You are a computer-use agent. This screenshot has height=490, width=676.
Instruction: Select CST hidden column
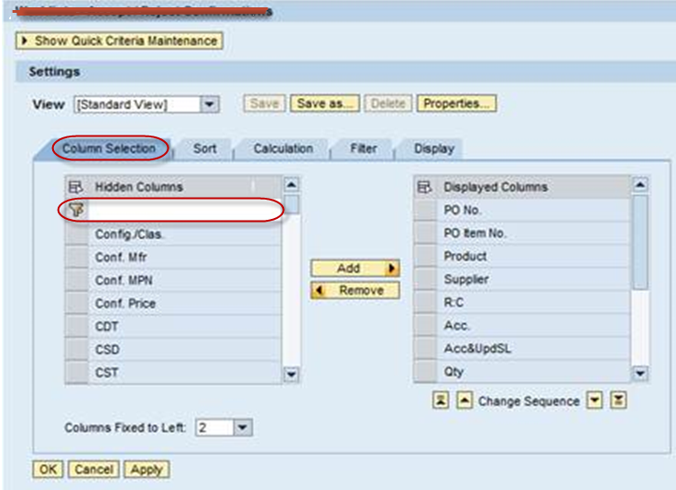pos(185,373)
